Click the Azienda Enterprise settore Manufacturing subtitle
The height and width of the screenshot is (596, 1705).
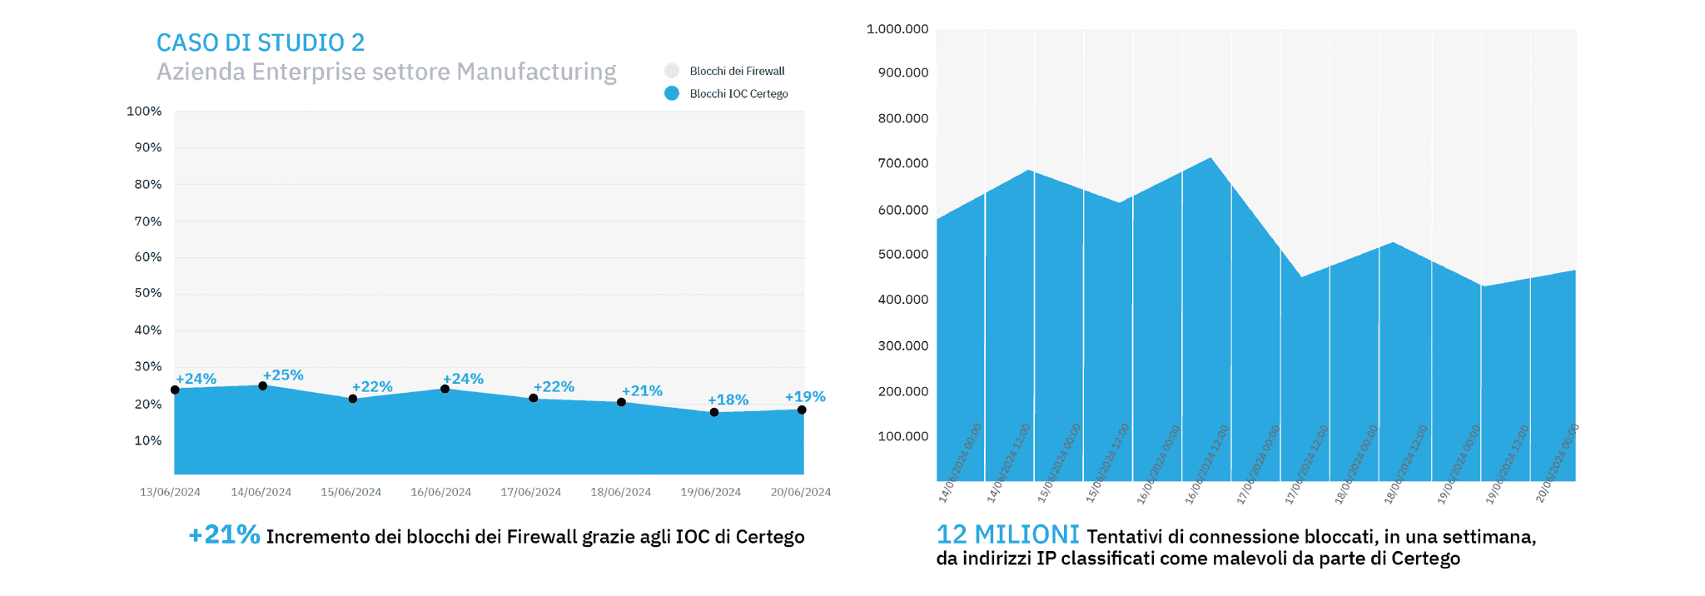tap(386, 72)
